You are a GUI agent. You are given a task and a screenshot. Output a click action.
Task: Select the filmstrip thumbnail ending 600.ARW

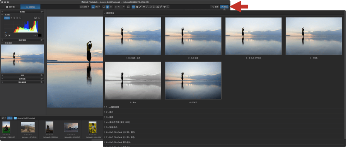click(92, 127)
